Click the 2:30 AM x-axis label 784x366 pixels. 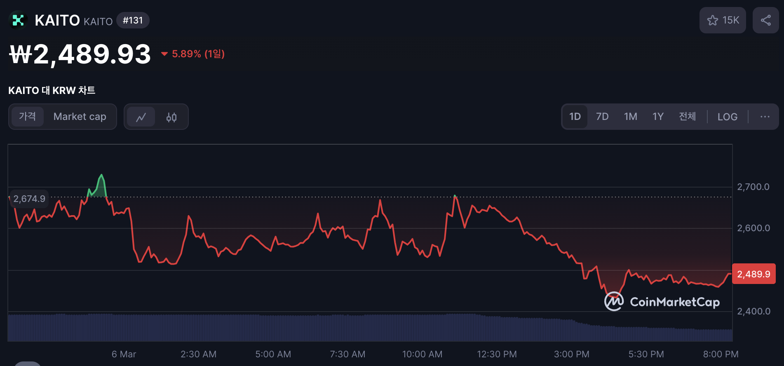click(198, 354)
